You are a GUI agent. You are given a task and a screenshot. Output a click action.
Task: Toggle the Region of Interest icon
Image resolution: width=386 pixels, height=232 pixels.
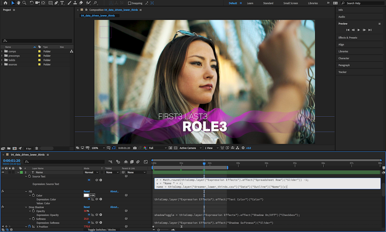tap(170, 148)
